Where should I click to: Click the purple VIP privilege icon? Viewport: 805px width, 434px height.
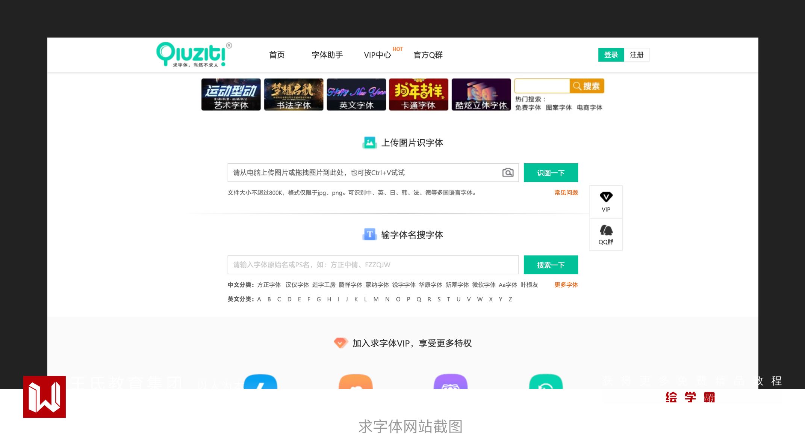[451, 382]
